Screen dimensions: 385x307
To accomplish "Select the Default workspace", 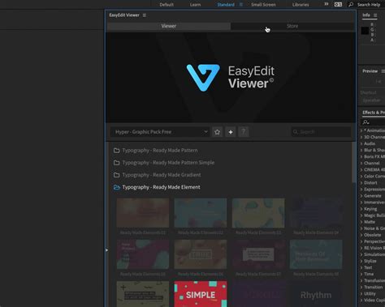I will click(167, 5).
